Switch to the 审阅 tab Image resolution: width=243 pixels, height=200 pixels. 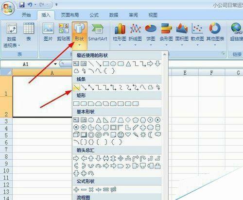133,15
